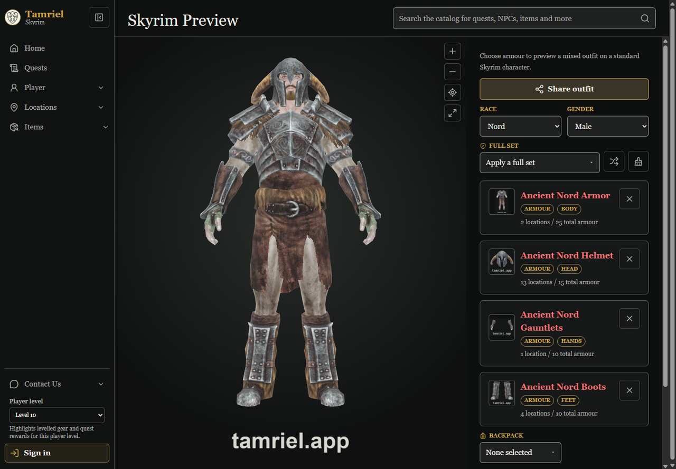
Task: Click the Quests scroll icon
Action: [14, 68]
